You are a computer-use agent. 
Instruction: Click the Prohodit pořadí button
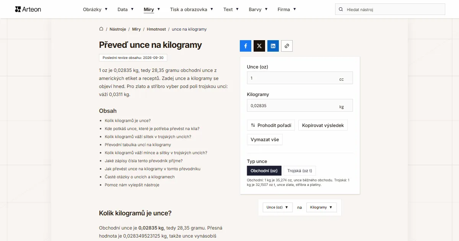click(x=271, y=125)
